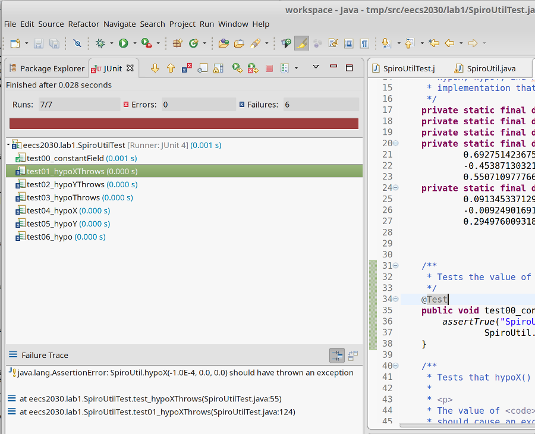Screen dimensions: 535x434
Task: Click the compare result icon in Failure Trace
Action: [353, 356]
